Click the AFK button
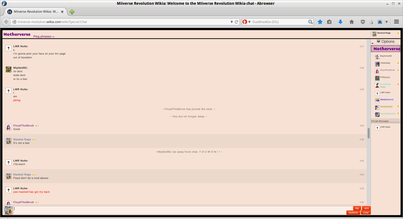 [x=366, y=208]
